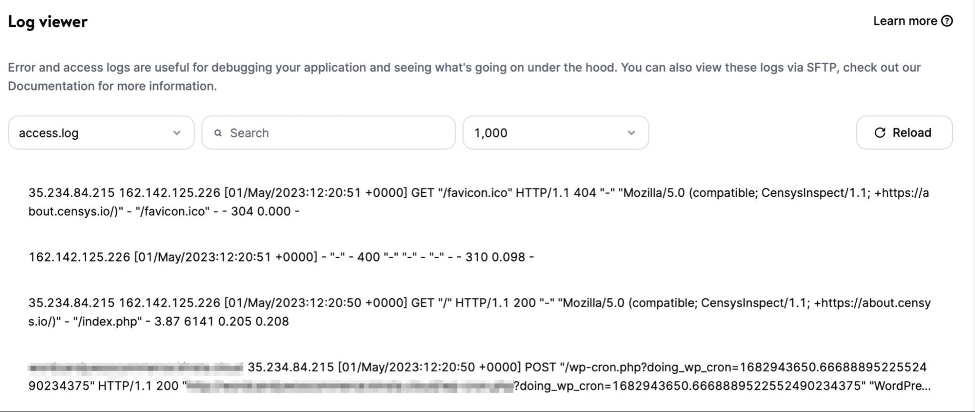Click the Log viewer heading
The image size is (975, 412).
tap(48, 22)
